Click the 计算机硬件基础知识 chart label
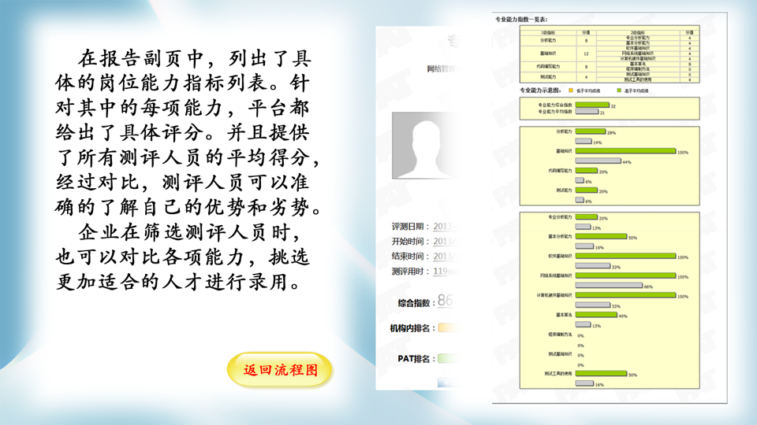This screenshot has width=757, height=425. click(x=554, y=295)
